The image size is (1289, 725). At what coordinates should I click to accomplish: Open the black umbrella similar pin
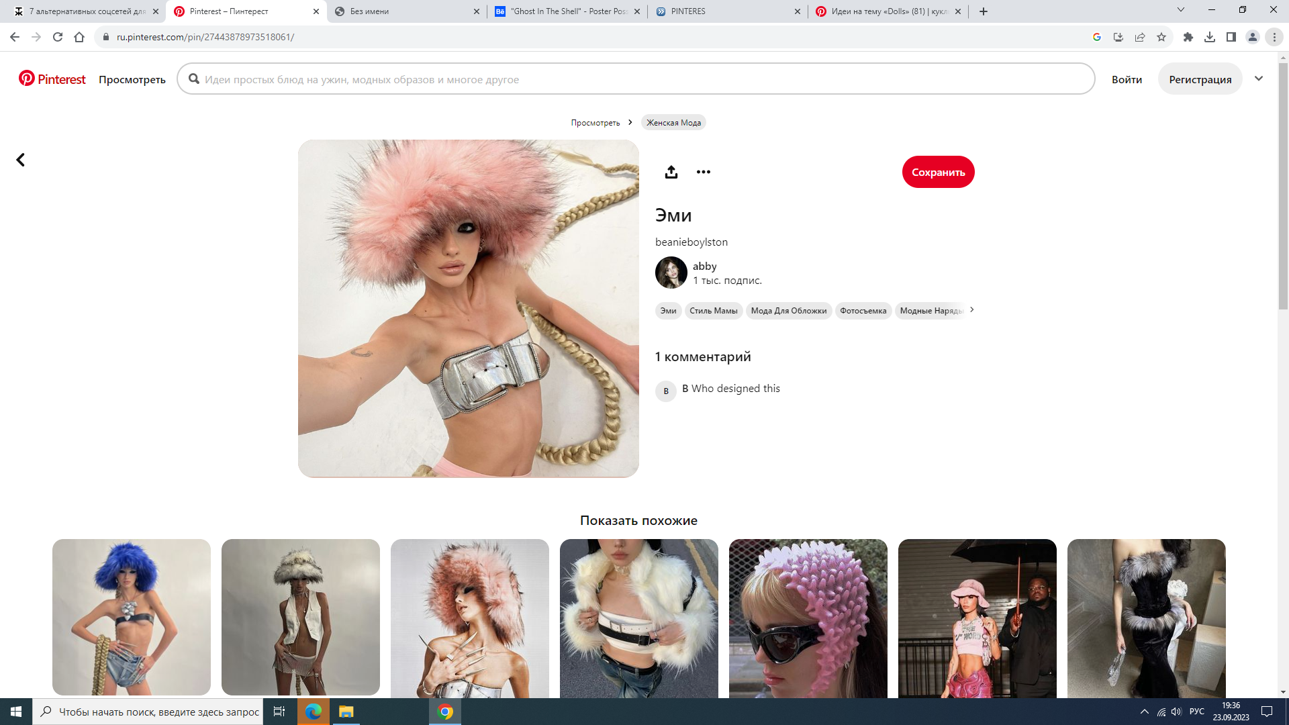[977, 618]
